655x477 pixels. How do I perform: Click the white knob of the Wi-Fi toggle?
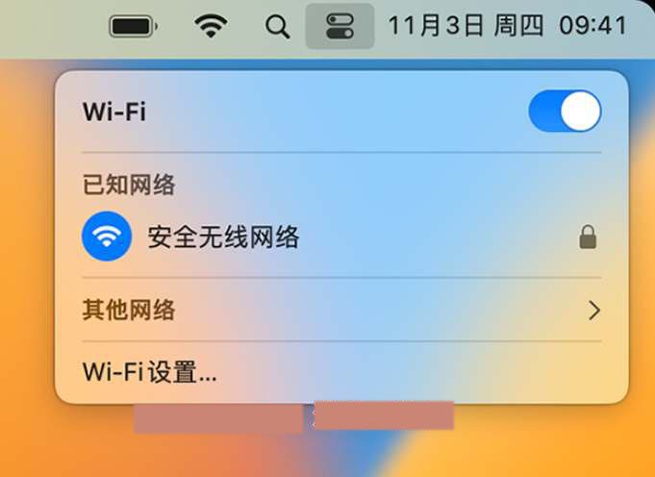tap(580, 112)
